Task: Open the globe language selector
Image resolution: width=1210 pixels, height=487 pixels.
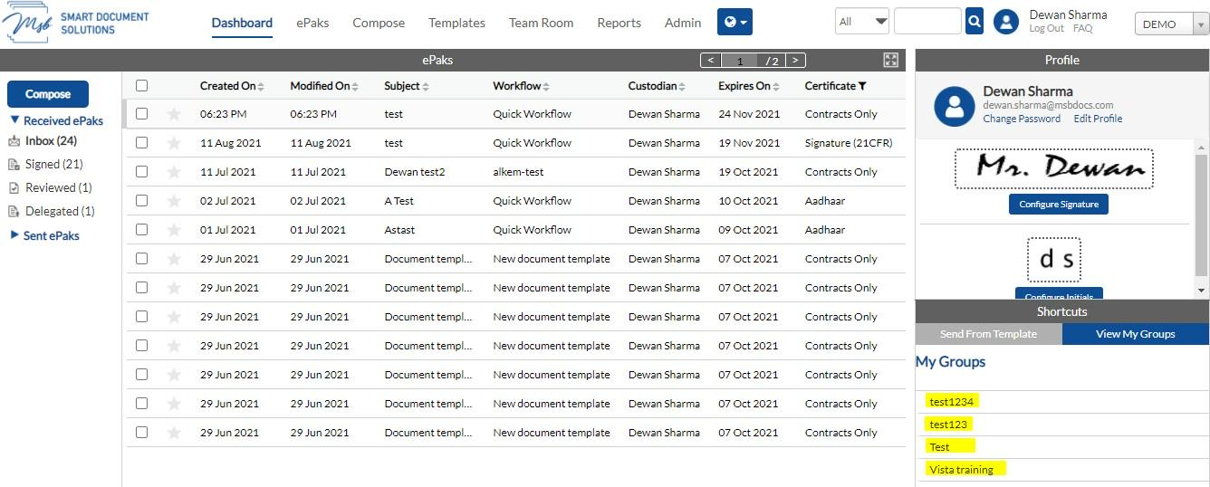Action: [x=735, y=22]
